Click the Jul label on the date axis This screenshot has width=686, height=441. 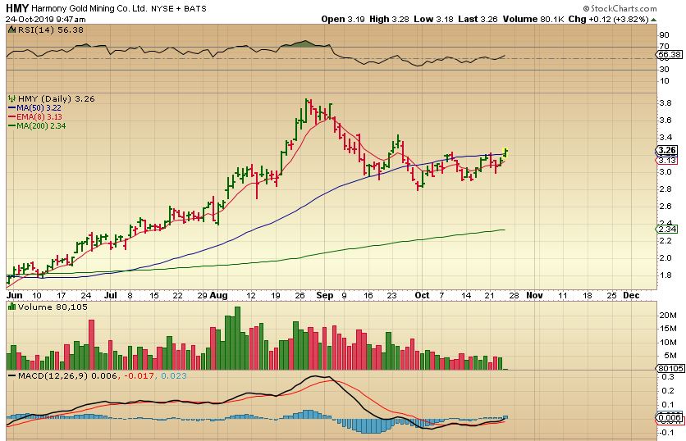click(x=111, y=295)
